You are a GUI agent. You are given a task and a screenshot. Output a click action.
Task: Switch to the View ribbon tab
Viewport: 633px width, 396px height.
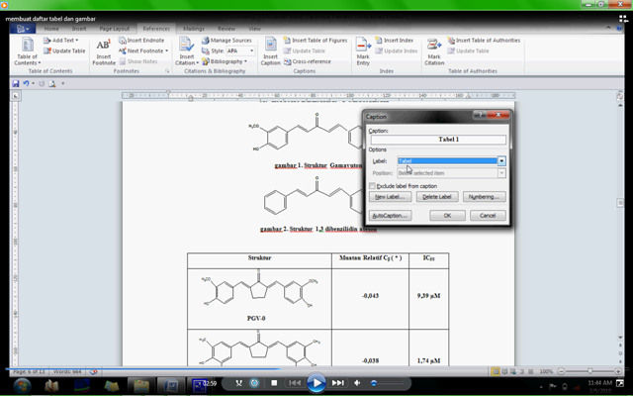pyautogui.click(x=254, y=29)
